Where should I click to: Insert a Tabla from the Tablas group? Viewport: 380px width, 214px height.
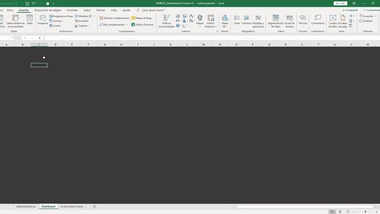click(30, 20)
